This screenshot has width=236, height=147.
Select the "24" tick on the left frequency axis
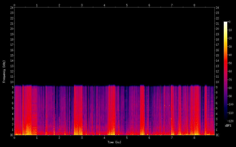(12, 7)
